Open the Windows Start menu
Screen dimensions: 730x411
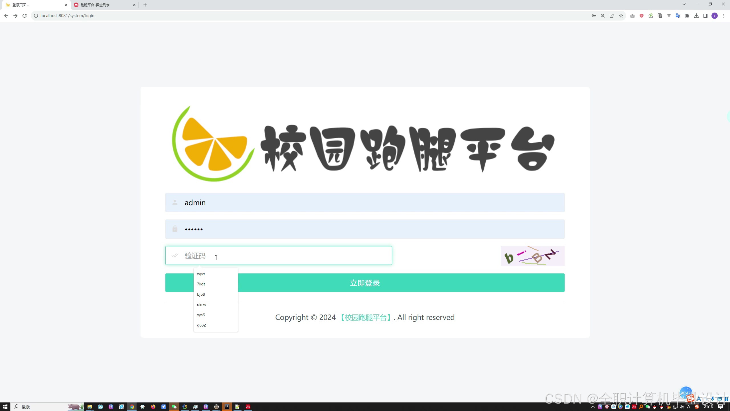point(5,407)
